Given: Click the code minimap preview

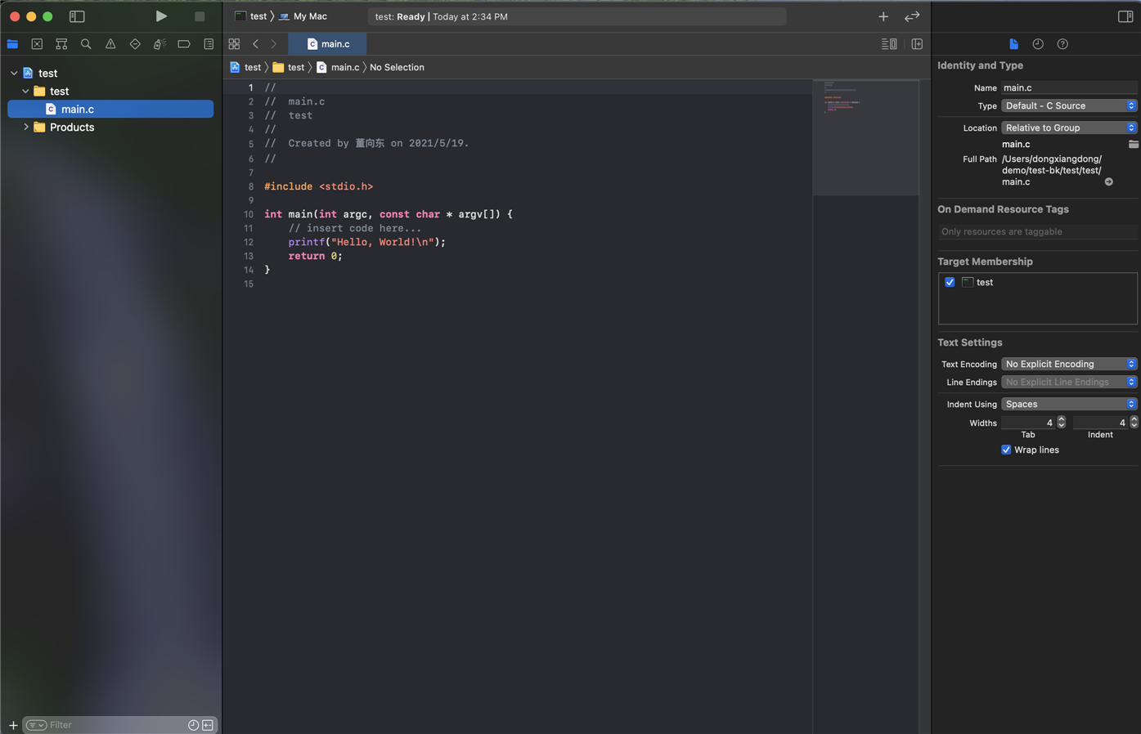Looking at the screenshot, I should [x=865, y=137].
